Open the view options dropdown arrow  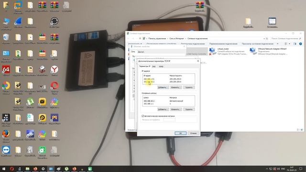pos(289,44)
